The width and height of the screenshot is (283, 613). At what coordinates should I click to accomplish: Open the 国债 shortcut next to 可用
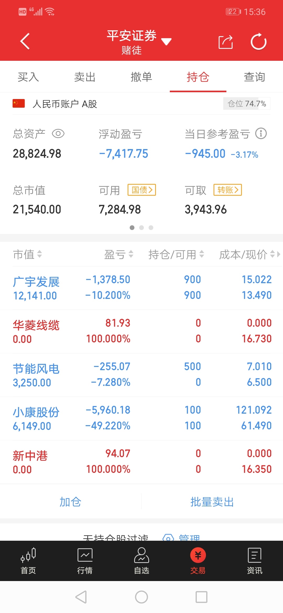point(142,190)
